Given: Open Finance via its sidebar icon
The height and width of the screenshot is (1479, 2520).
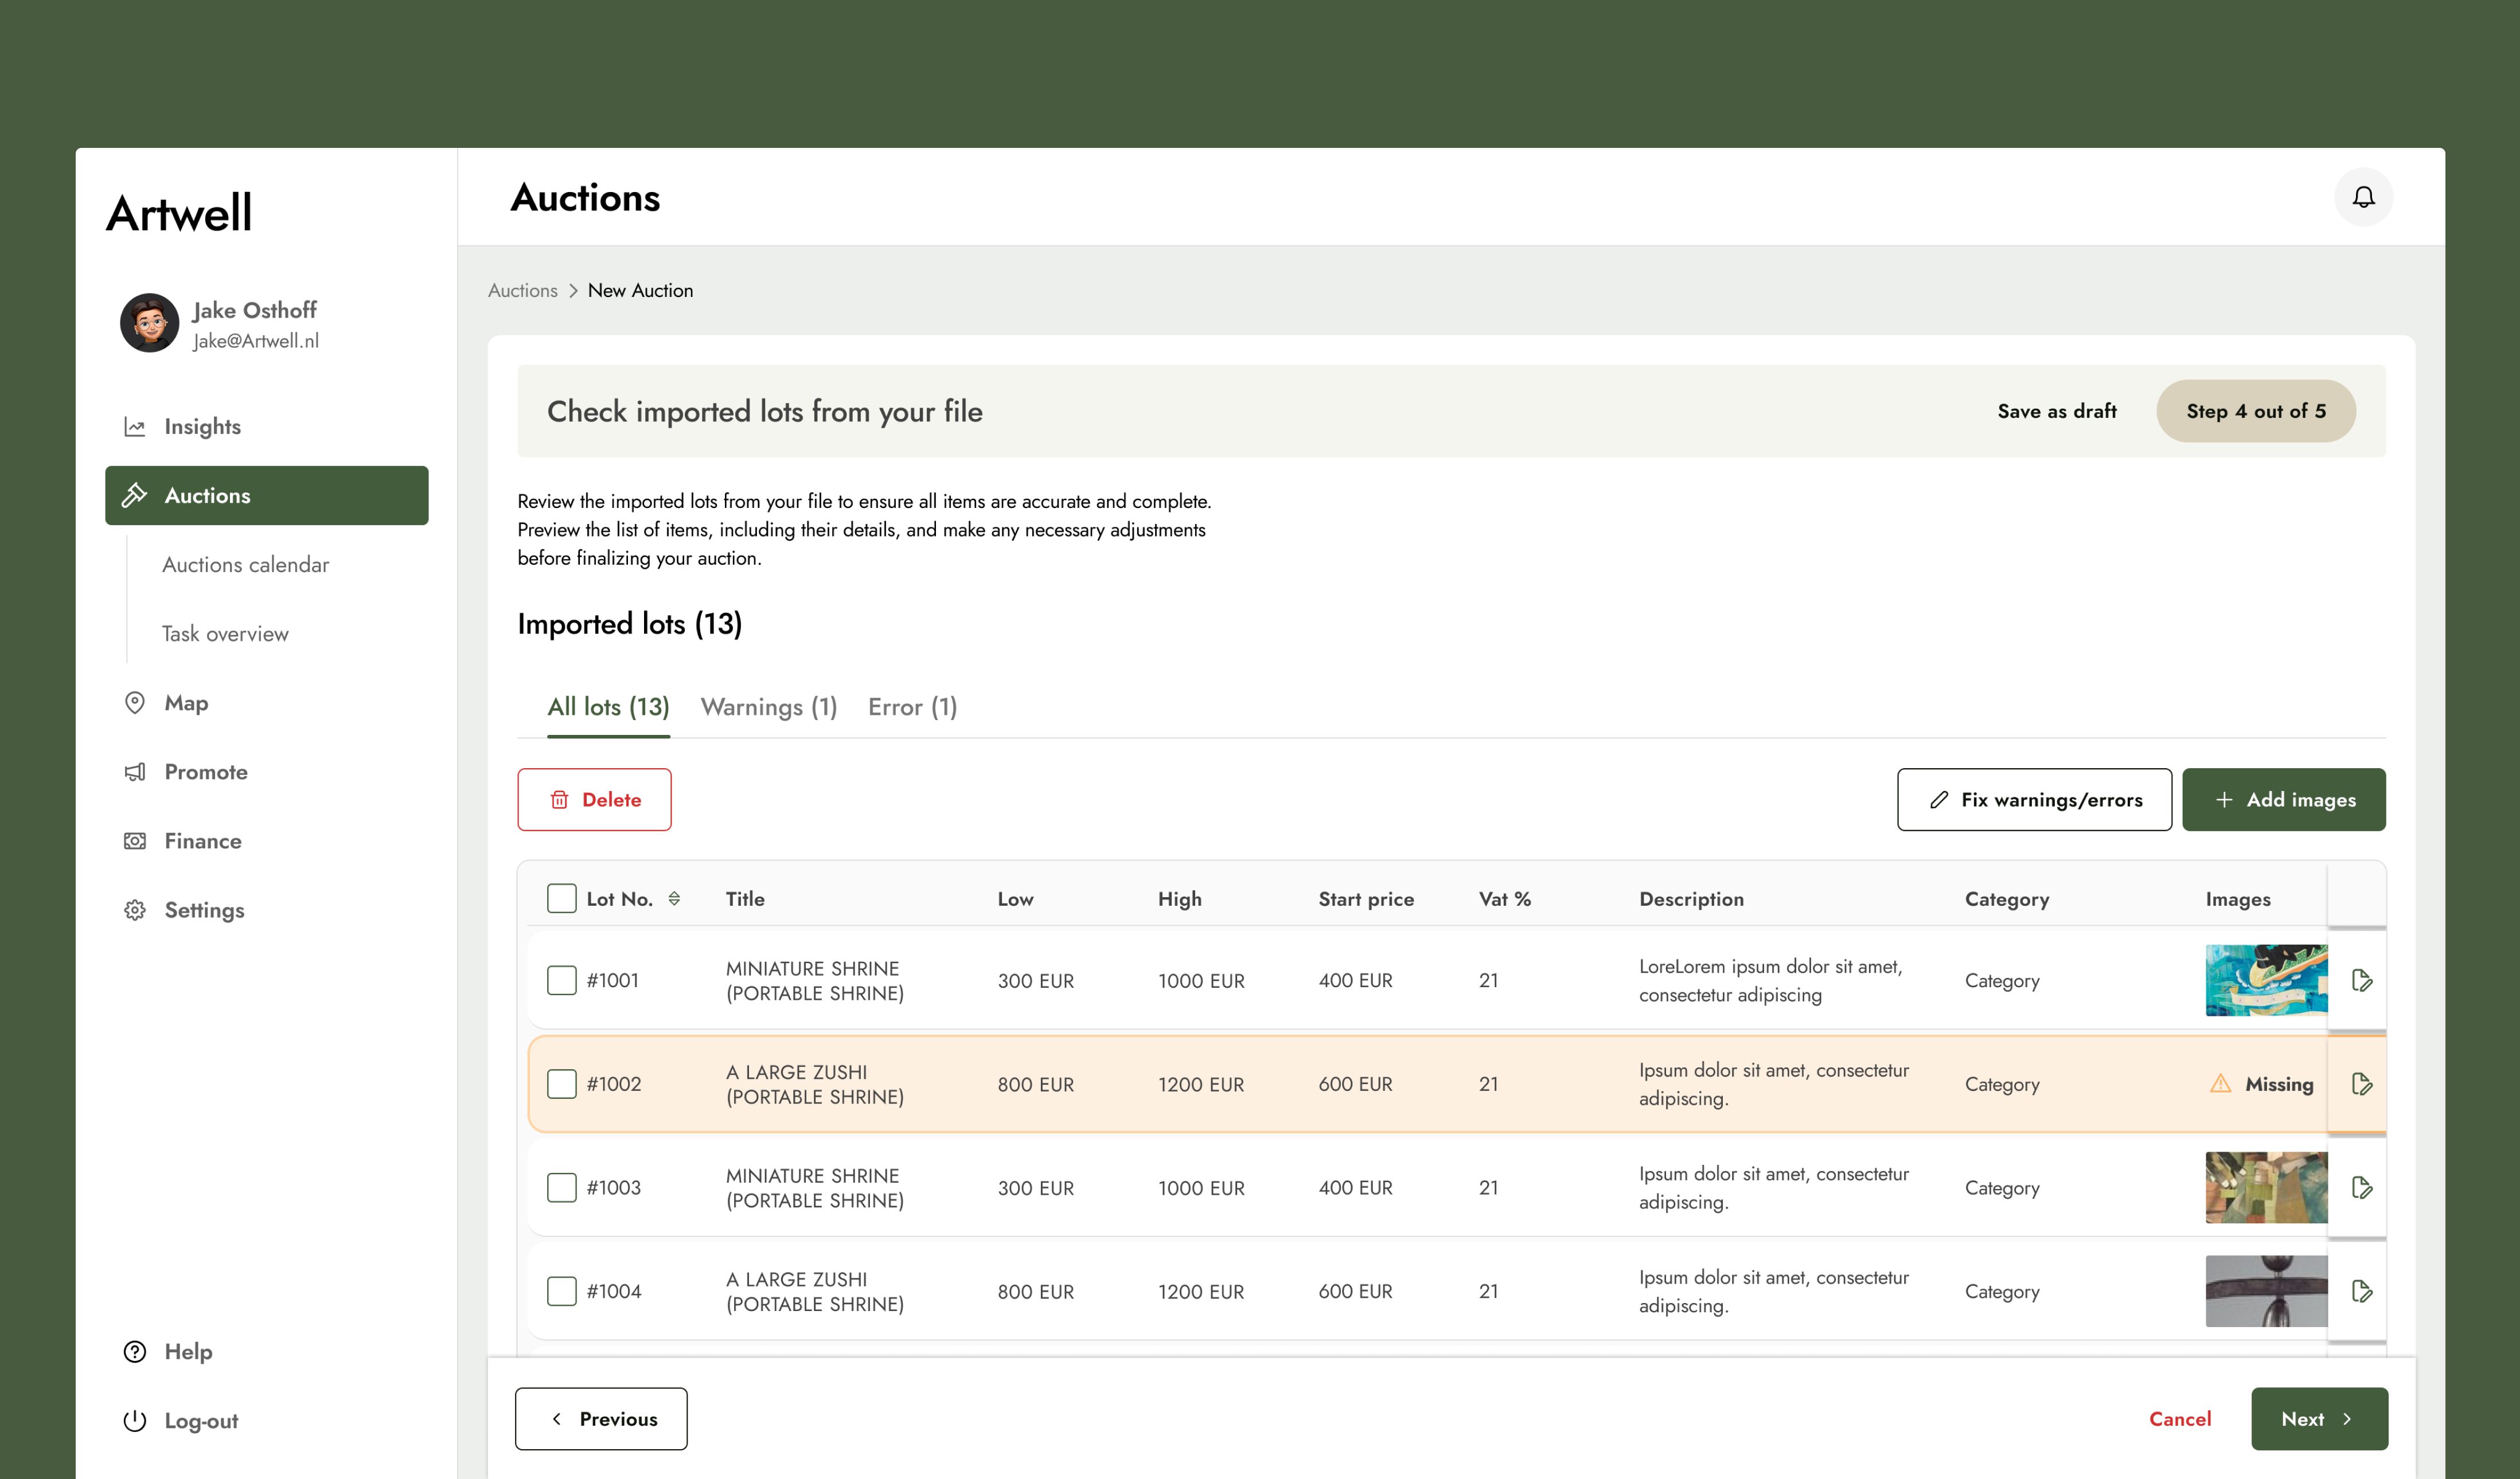Looking at the screenshot, I should tap(136, 840).
